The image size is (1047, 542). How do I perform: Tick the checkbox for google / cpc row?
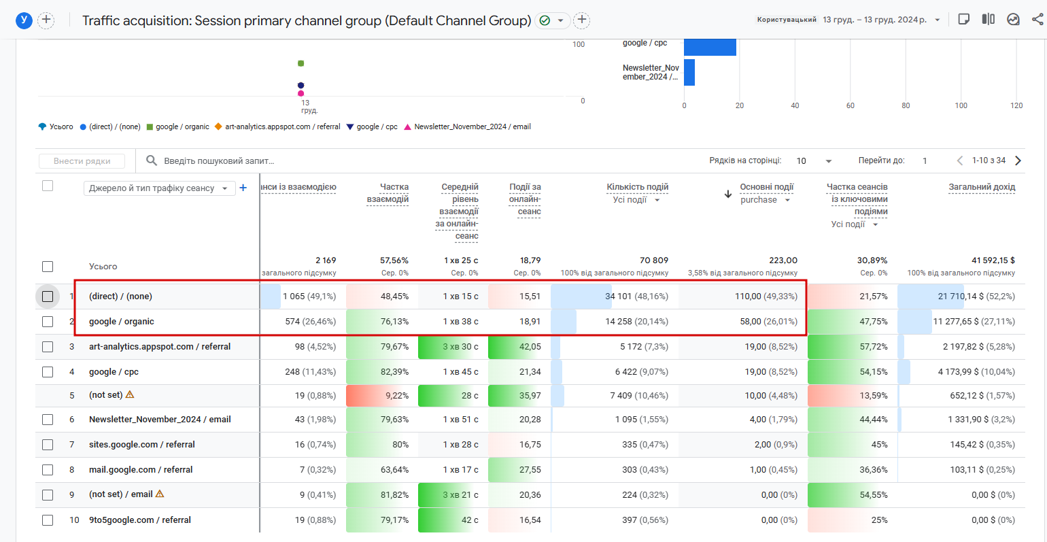pyautogui.click(x=48, y=372)
